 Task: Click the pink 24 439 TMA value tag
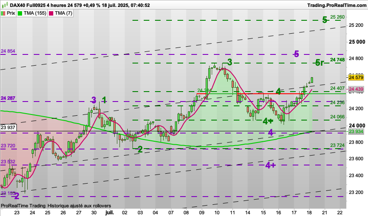356,89
